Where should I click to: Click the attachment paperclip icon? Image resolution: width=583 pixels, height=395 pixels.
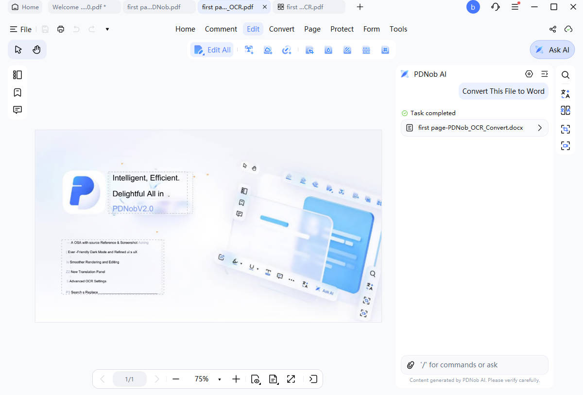tap(411, 365)
